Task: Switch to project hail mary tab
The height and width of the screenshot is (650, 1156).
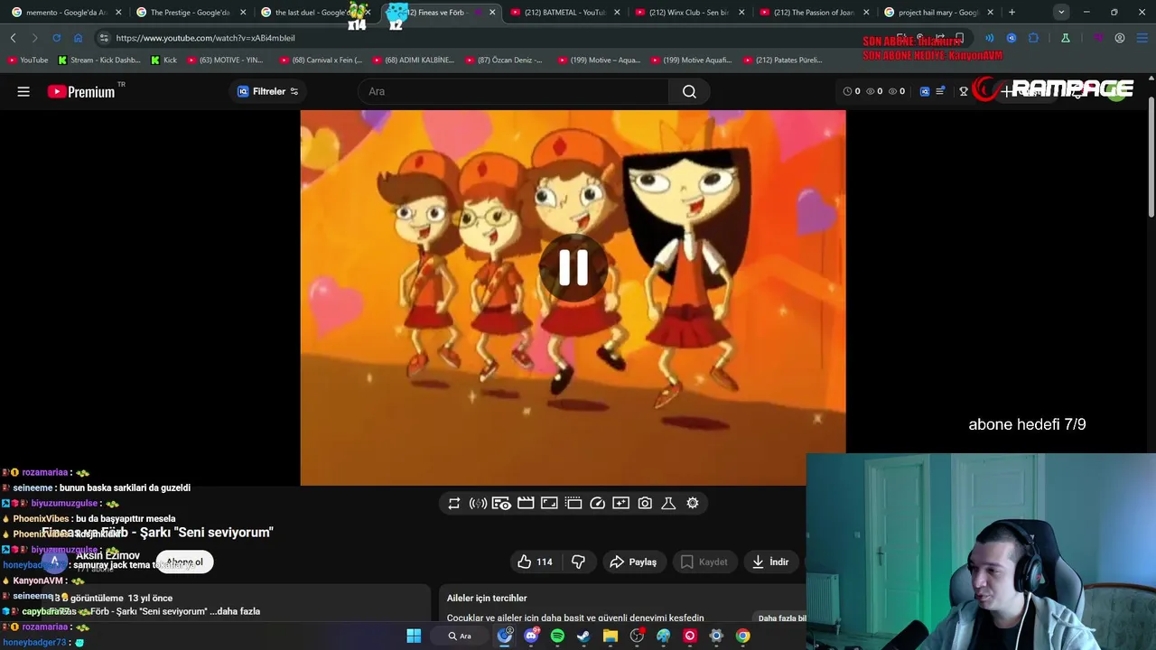Action: coord(937,13)
